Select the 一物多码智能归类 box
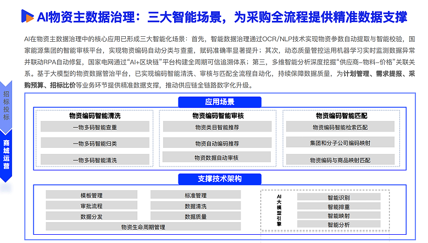The image size is (428, 243). 95,143
